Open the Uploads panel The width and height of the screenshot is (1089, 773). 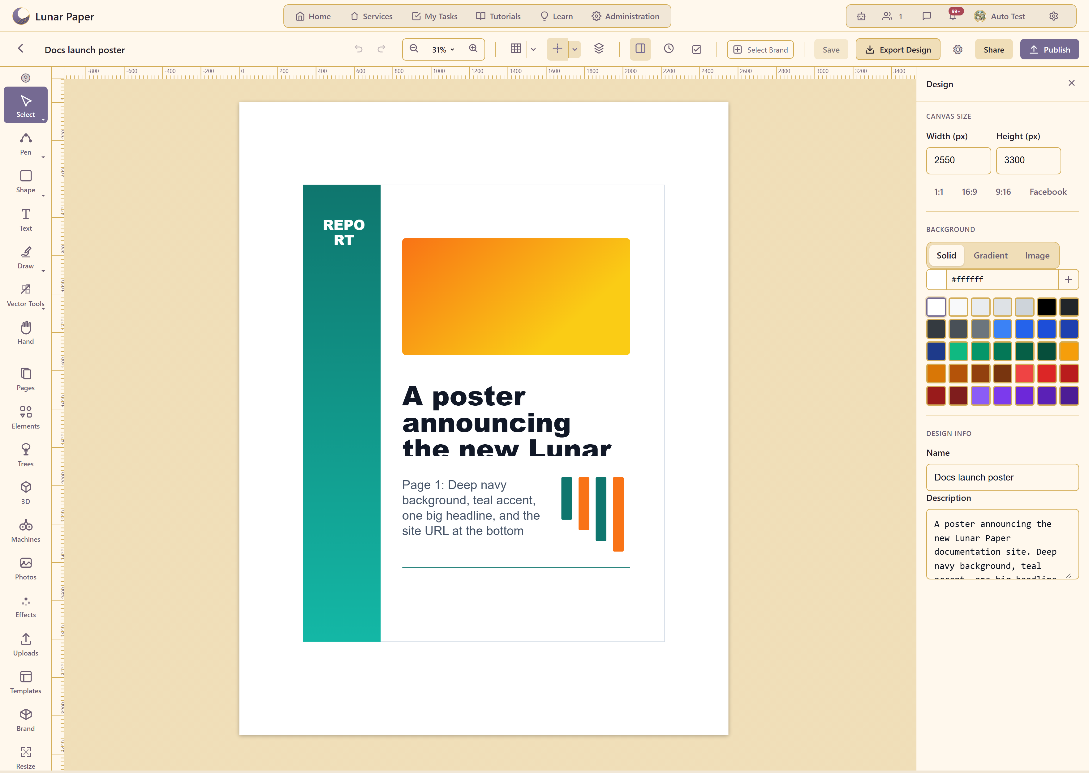pos(26,644)
